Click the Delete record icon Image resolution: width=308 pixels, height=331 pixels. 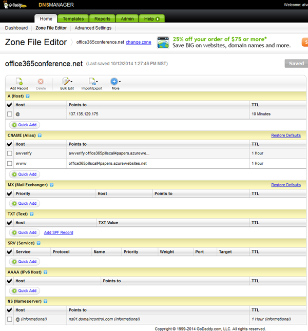click(x=41, y=82)
